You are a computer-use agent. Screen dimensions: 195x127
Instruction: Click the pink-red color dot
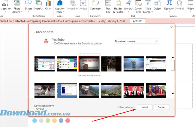tap(67, 120)
